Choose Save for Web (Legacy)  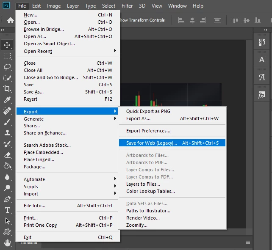pos(172,143)
